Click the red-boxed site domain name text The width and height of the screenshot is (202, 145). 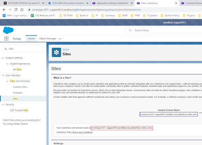click(x=122, y=128)
